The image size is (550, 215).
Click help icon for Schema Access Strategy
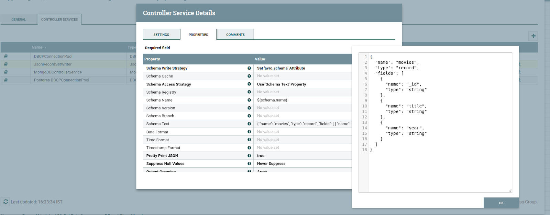[x=249, y=84]
